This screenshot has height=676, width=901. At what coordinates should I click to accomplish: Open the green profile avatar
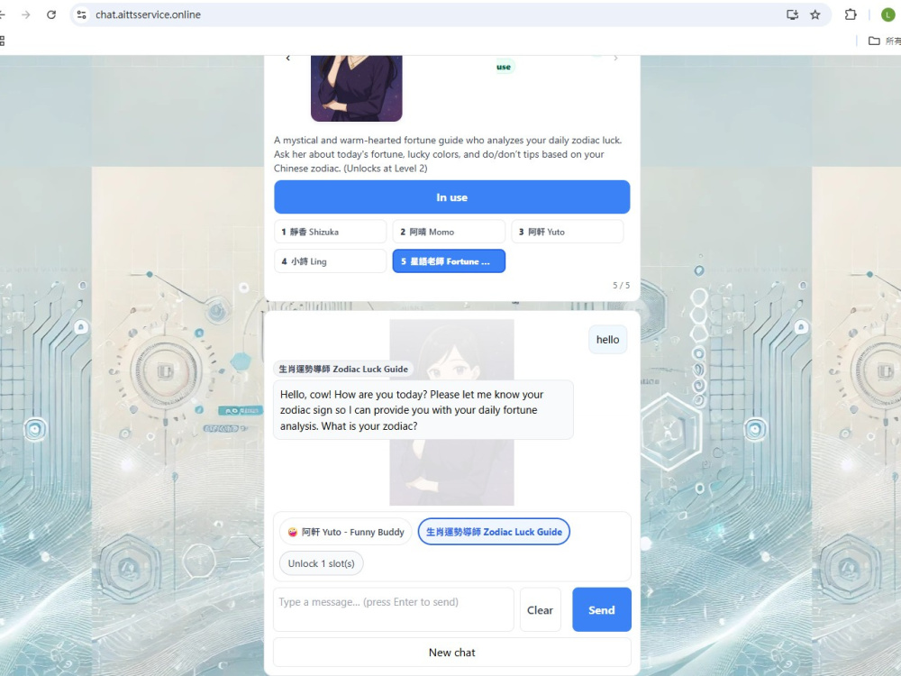[887, 15]
